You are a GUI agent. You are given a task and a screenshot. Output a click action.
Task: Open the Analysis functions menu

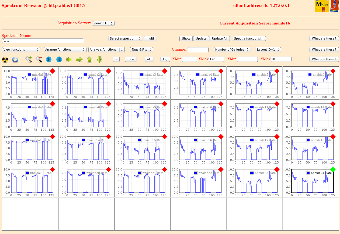[x=106, y=49]
